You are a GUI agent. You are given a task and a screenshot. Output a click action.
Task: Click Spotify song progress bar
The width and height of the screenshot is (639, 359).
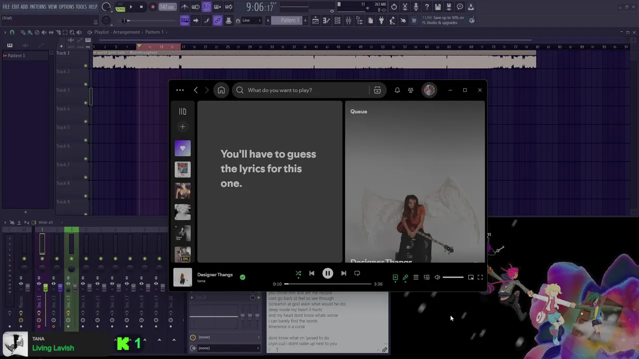point(328,284)
